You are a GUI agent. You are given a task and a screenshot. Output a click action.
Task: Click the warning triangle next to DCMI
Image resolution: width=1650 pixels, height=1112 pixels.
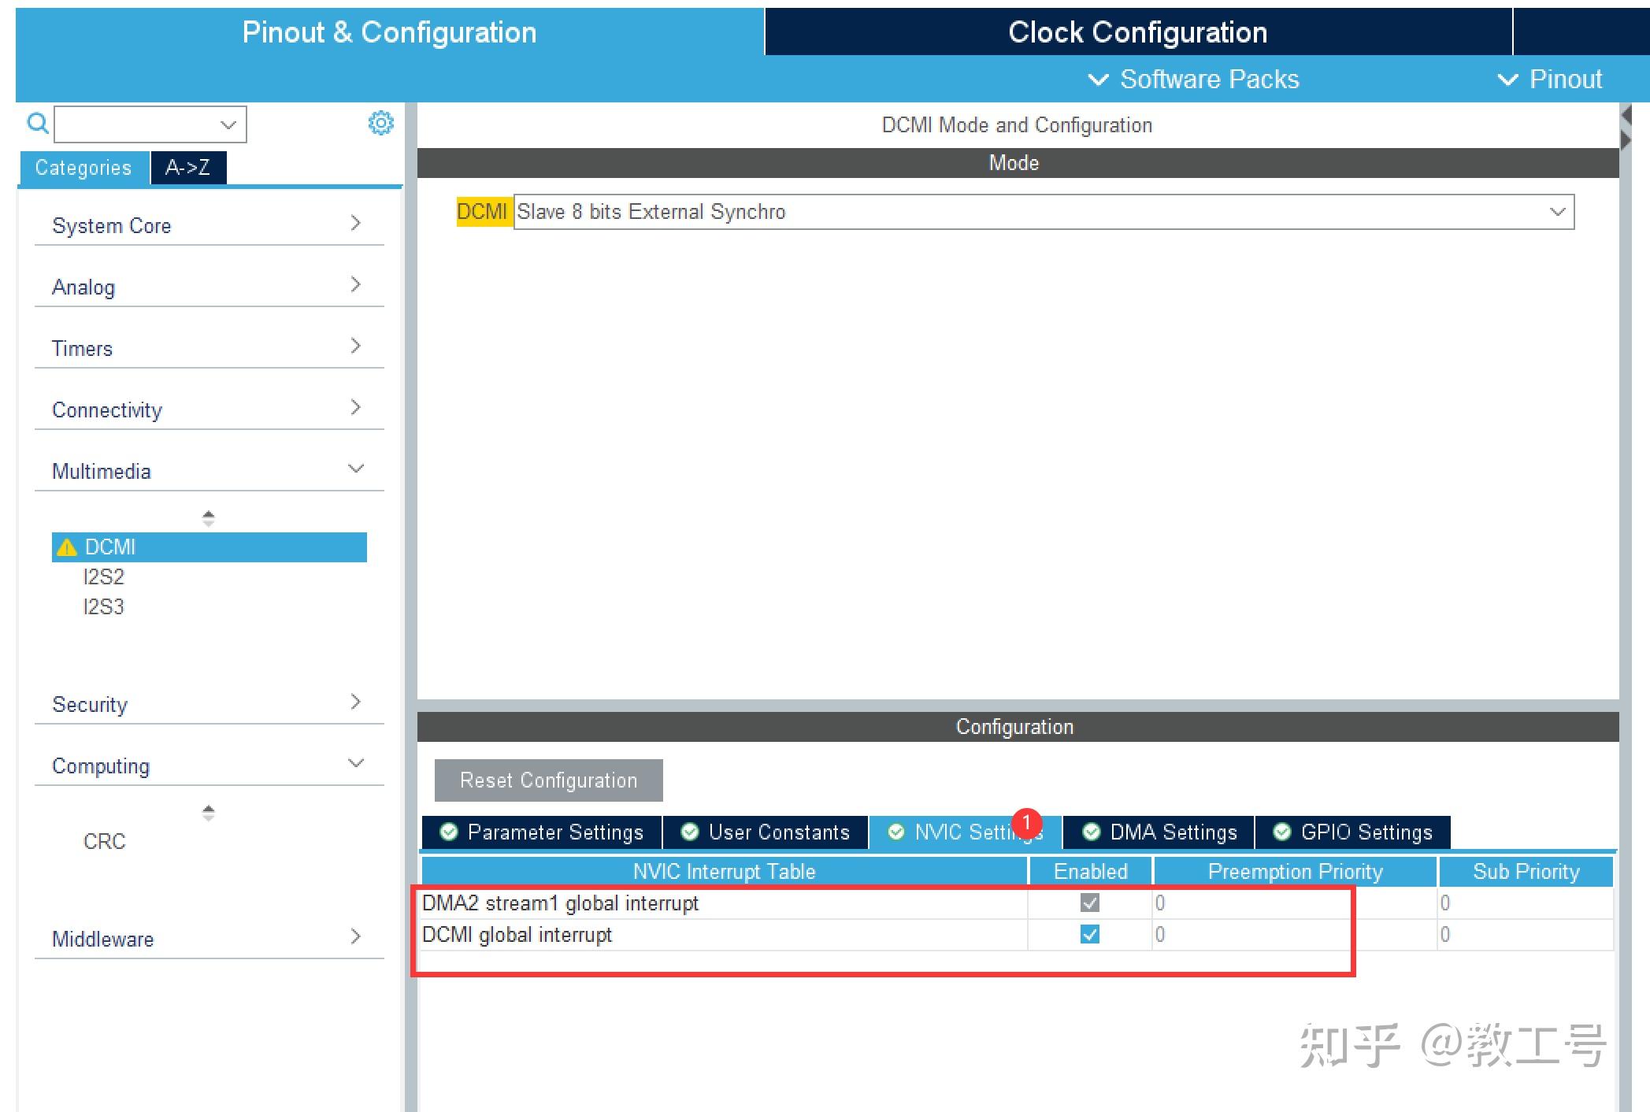pos(67,546)
